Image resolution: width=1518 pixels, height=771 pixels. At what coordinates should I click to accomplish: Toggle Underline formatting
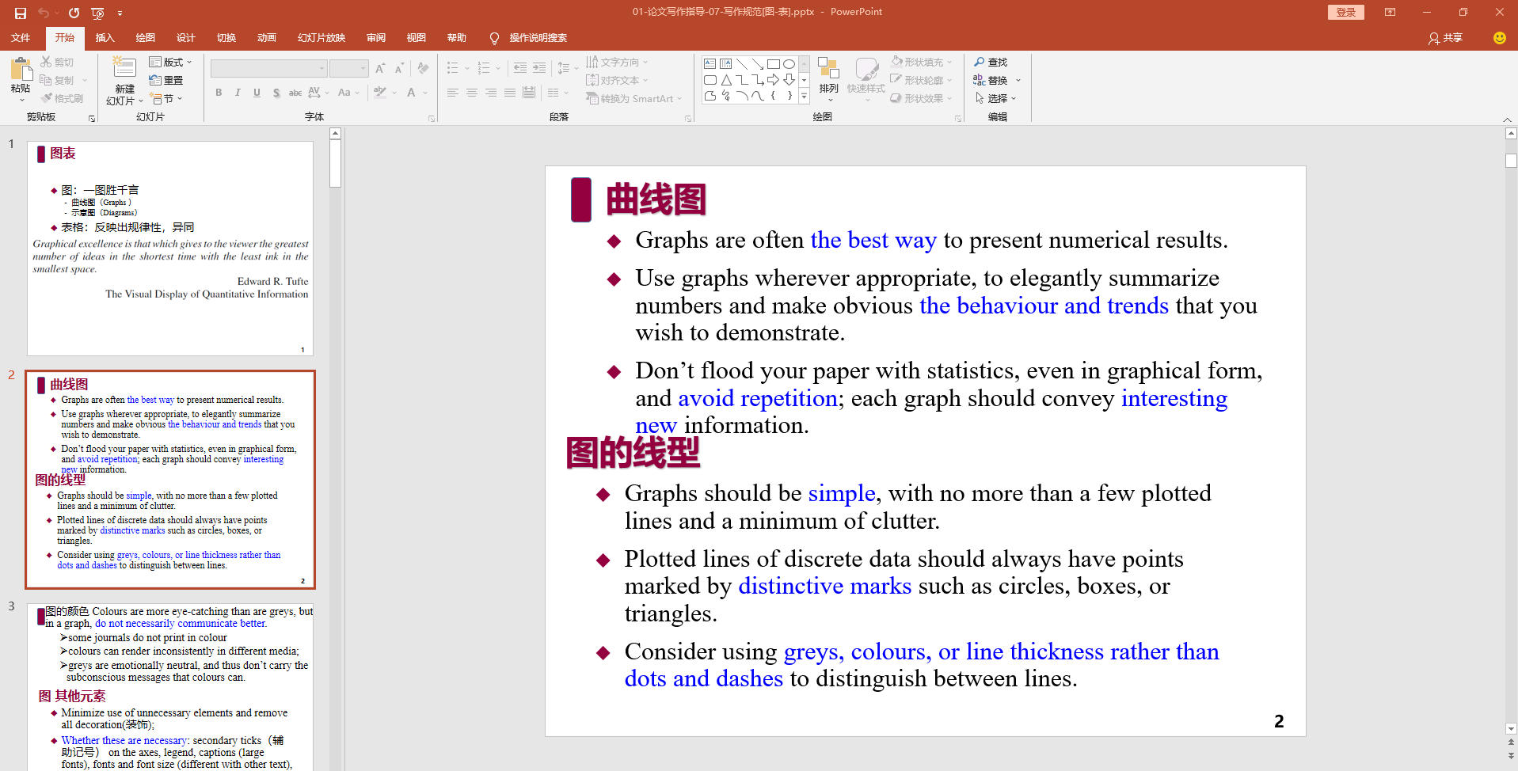click(257, 93)
